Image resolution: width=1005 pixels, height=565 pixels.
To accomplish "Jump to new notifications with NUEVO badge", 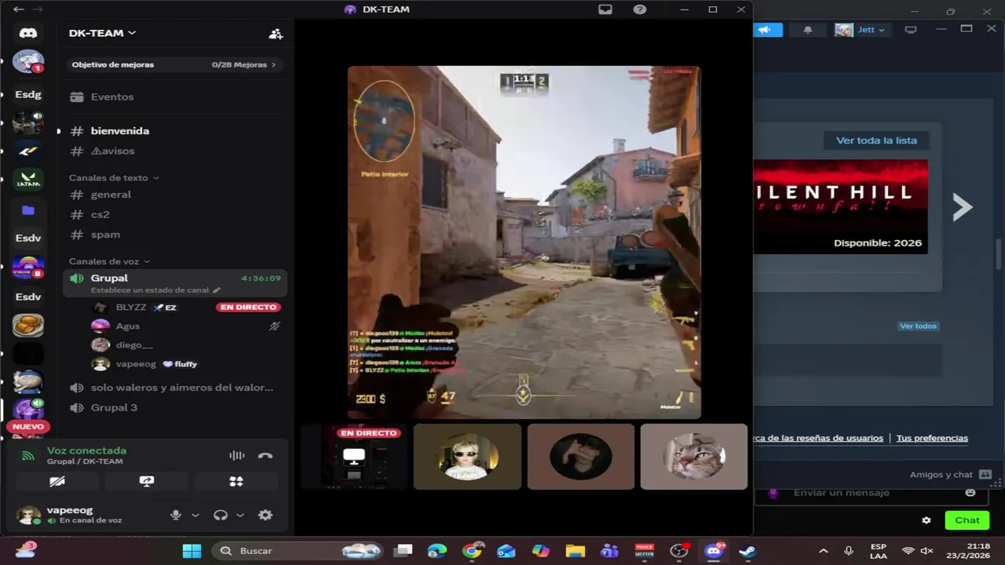I will [28, 427].
